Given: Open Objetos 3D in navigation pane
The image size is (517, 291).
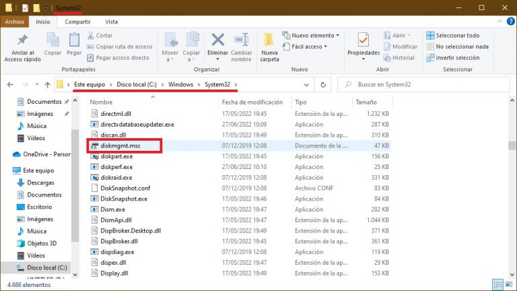Looking at the screenshot, I should click(42, 243).
